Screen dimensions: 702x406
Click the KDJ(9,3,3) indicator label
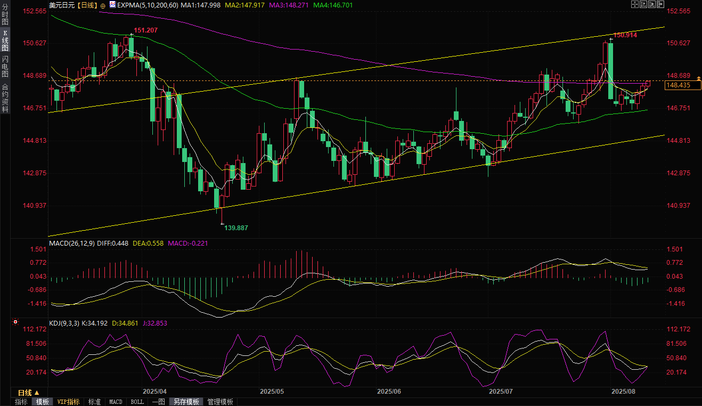[x=64, y=323]
